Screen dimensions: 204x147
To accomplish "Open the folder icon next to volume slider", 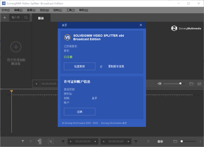I will [191, 84].
